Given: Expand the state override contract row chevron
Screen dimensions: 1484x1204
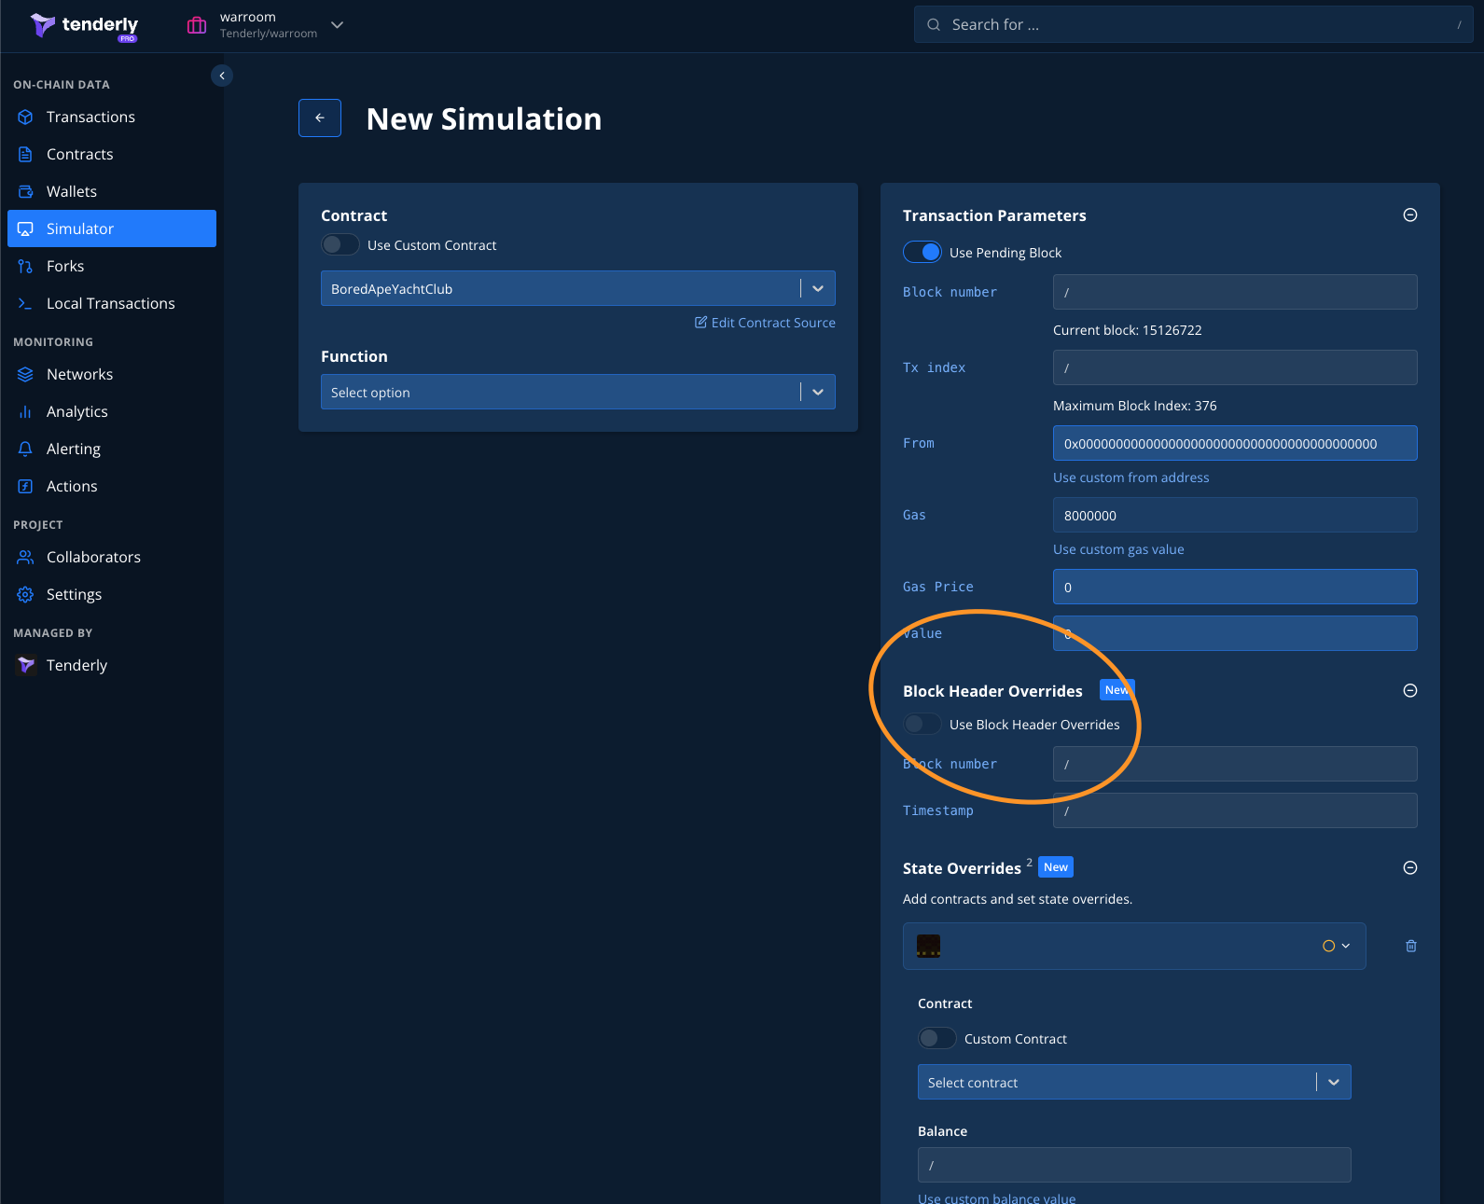Looking at the screenshot, I should (x=1345, y=946).
